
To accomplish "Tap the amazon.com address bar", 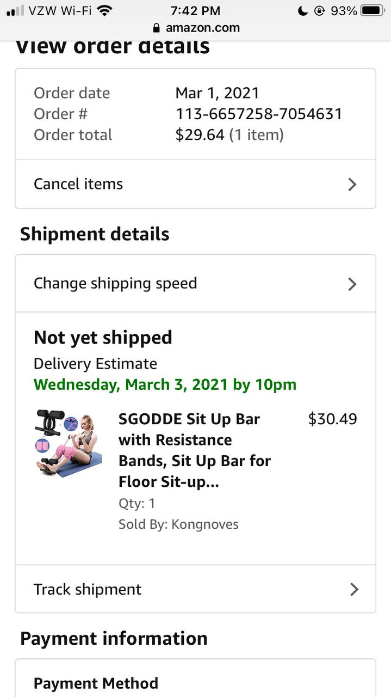I will pos(202,28).
